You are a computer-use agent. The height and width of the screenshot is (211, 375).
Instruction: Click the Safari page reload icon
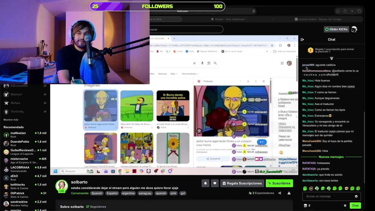click(254, 11)
